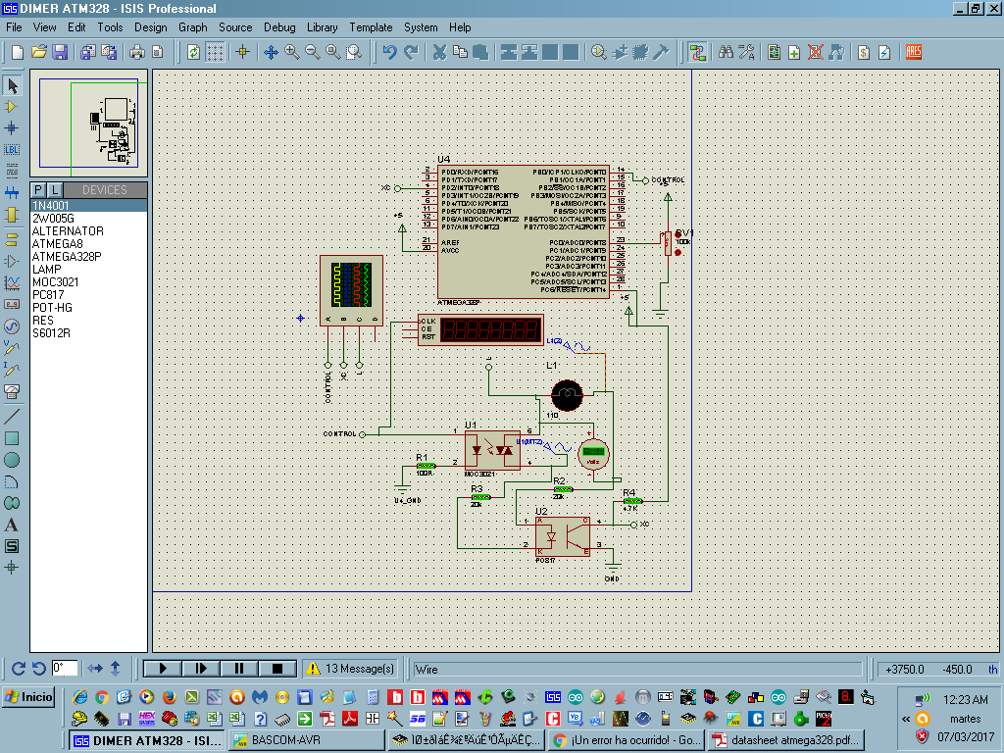
Task: Click the overview window thumbnail
Action: [89, 123]
